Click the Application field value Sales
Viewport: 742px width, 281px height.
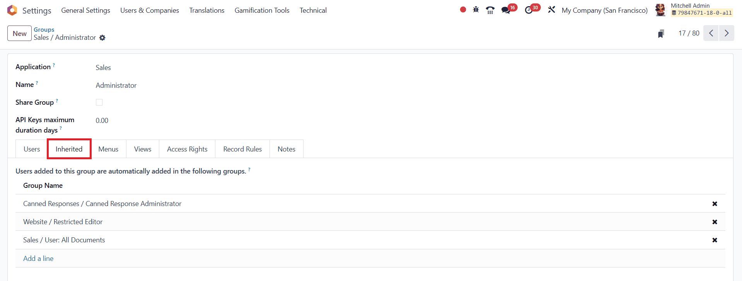pos(103,68)
